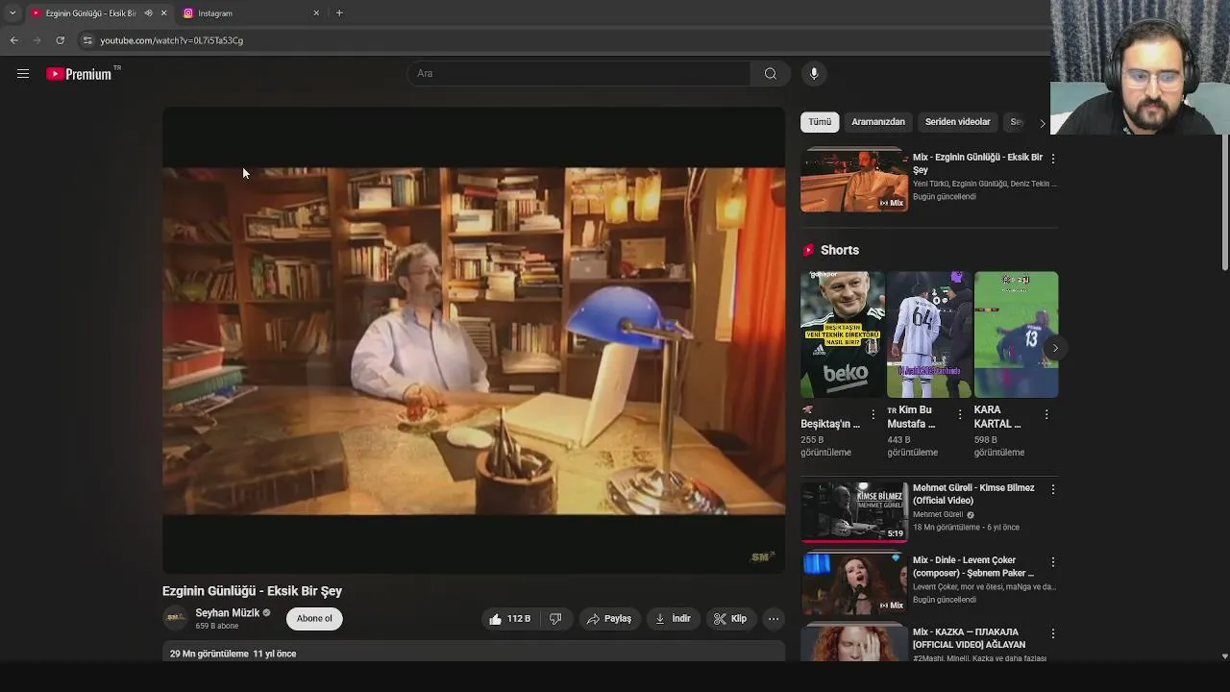Focus the Ara search field
The width and height of the screenshot is (1230, 692).
click(x=579, y=74)
